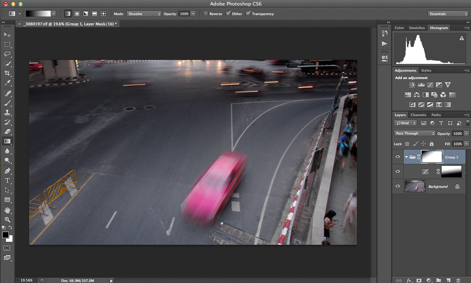Create a new layer button
Screen dimensions: 471x283
(x=448, y=280)
